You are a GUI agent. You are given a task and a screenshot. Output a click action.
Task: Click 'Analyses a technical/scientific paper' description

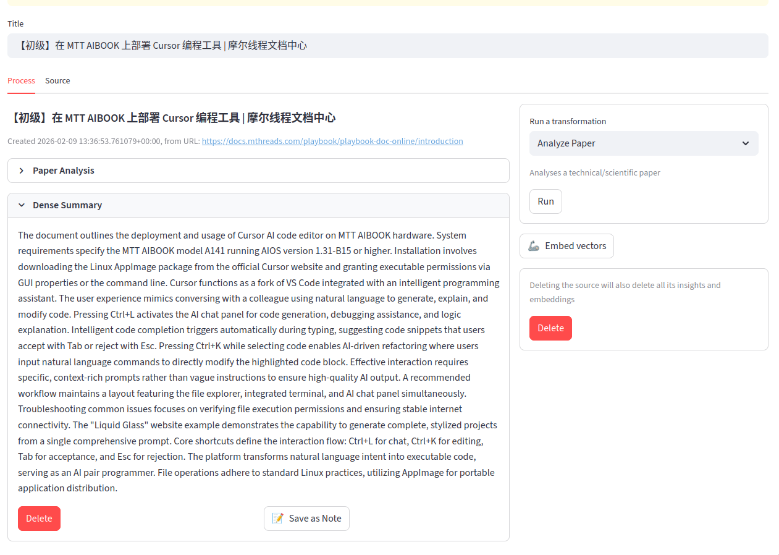(595, 173)
